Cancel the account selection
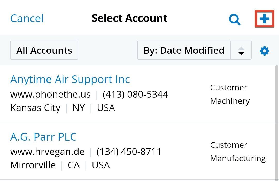 click(x=27, y=18)
